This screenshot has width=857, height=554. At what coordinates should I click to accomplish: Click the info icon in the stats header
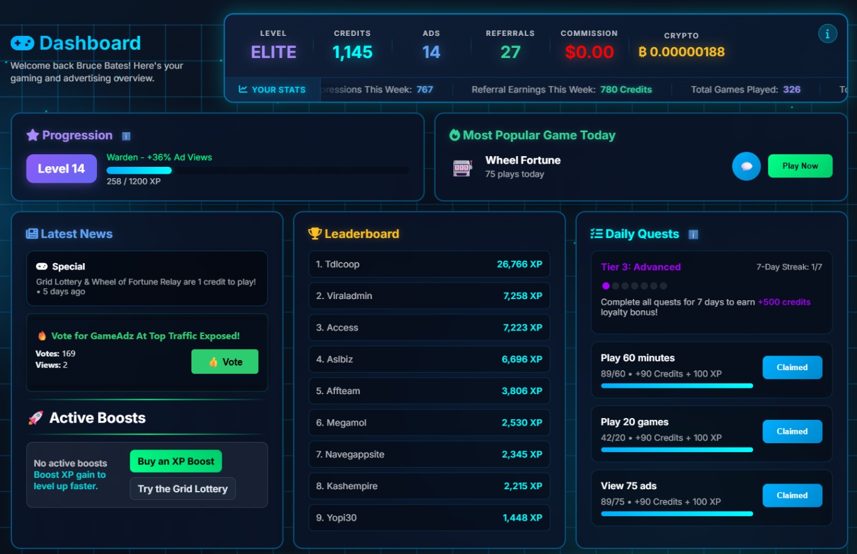[827, 34]
